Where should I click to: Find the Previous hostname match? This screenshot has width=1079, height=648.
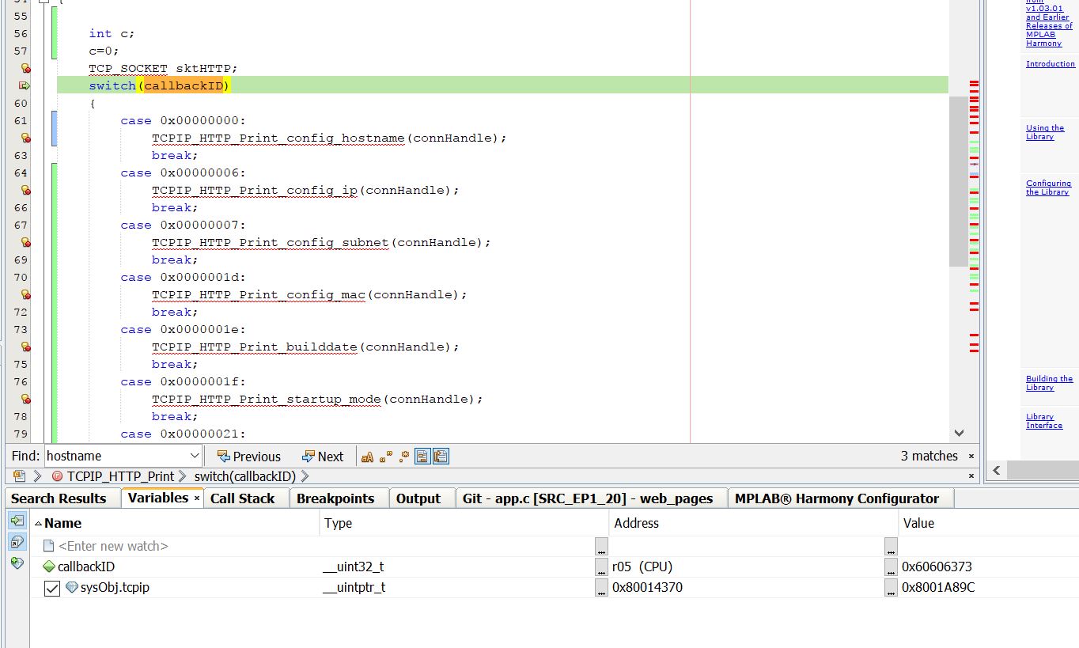pos(248,457)
